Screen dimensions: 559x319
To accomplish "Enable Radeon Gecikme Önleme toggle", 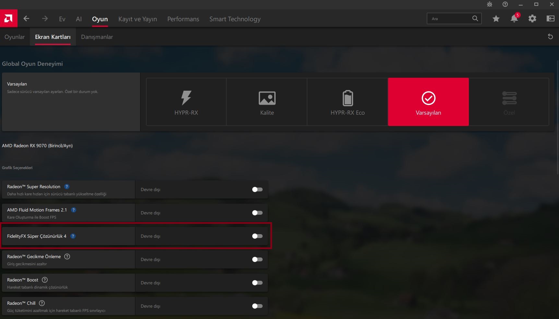I will tap(257, 259).
